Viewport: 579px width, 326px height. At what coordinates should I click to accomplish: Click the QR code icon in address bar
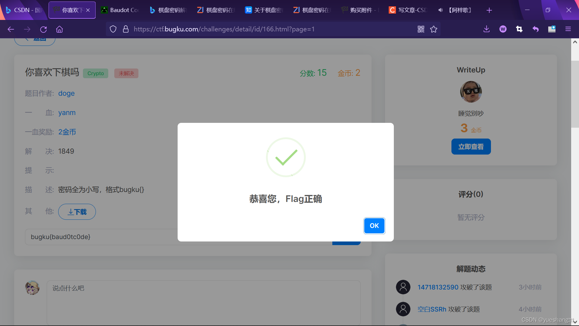click(x=421, y=29)
